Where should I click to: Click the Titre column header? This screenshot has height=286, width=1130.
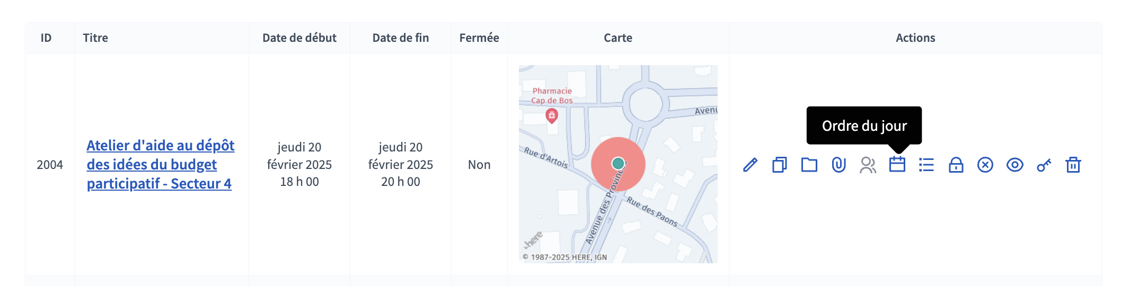pyautogui.click(x=95, y=38)
